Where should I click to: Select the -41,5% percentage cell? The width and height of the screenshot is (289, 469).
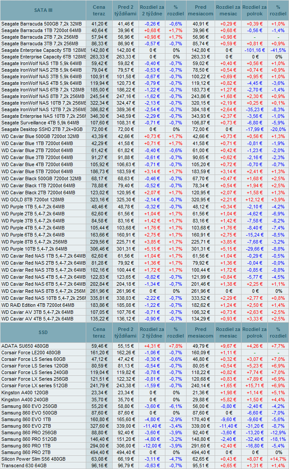coord(278,50)
